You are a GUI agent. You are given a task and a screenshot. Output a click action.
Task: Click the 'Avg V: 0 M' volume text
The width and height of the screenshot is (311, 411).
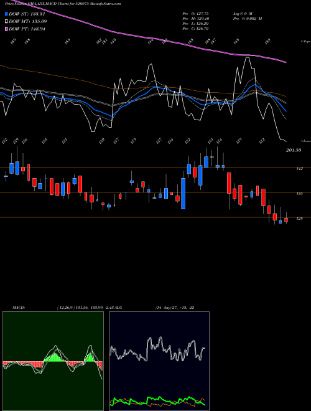(243, 14)
